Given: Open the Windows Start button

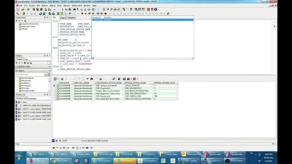Looking at the screenshot, I should [19, 158].
